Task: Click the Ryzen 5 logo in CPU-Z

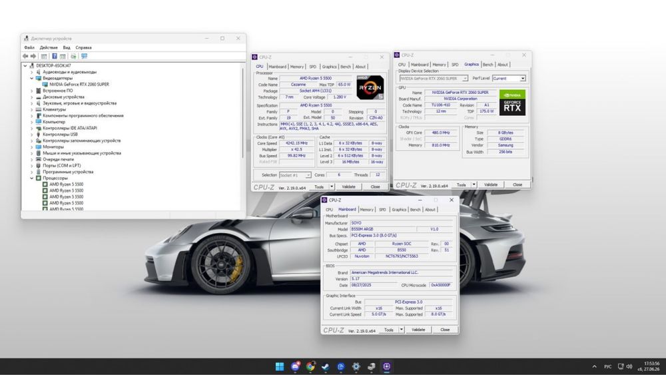Action: (x=370, y=87)
